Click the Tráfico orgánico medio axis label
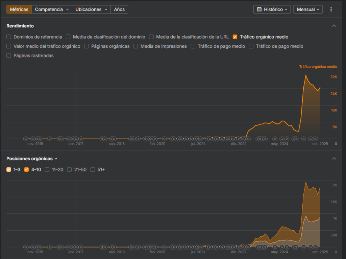Screen dimensions: 346x259 (x=318, y=67)
